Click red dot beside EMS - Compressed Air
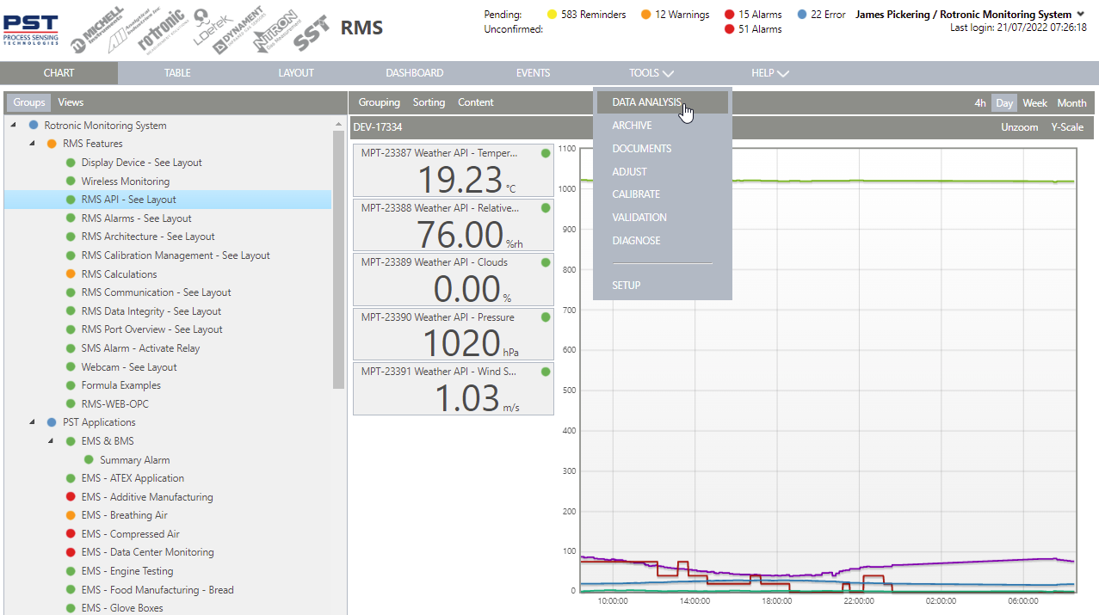The image size is (1099, 615). click(71, 534)
